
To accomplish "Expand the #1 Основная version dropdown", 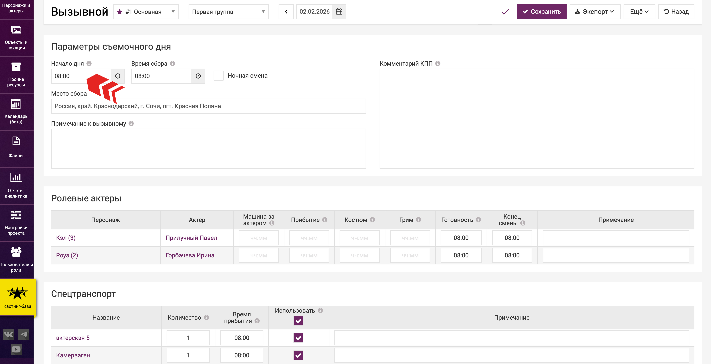I will point(146,12).
